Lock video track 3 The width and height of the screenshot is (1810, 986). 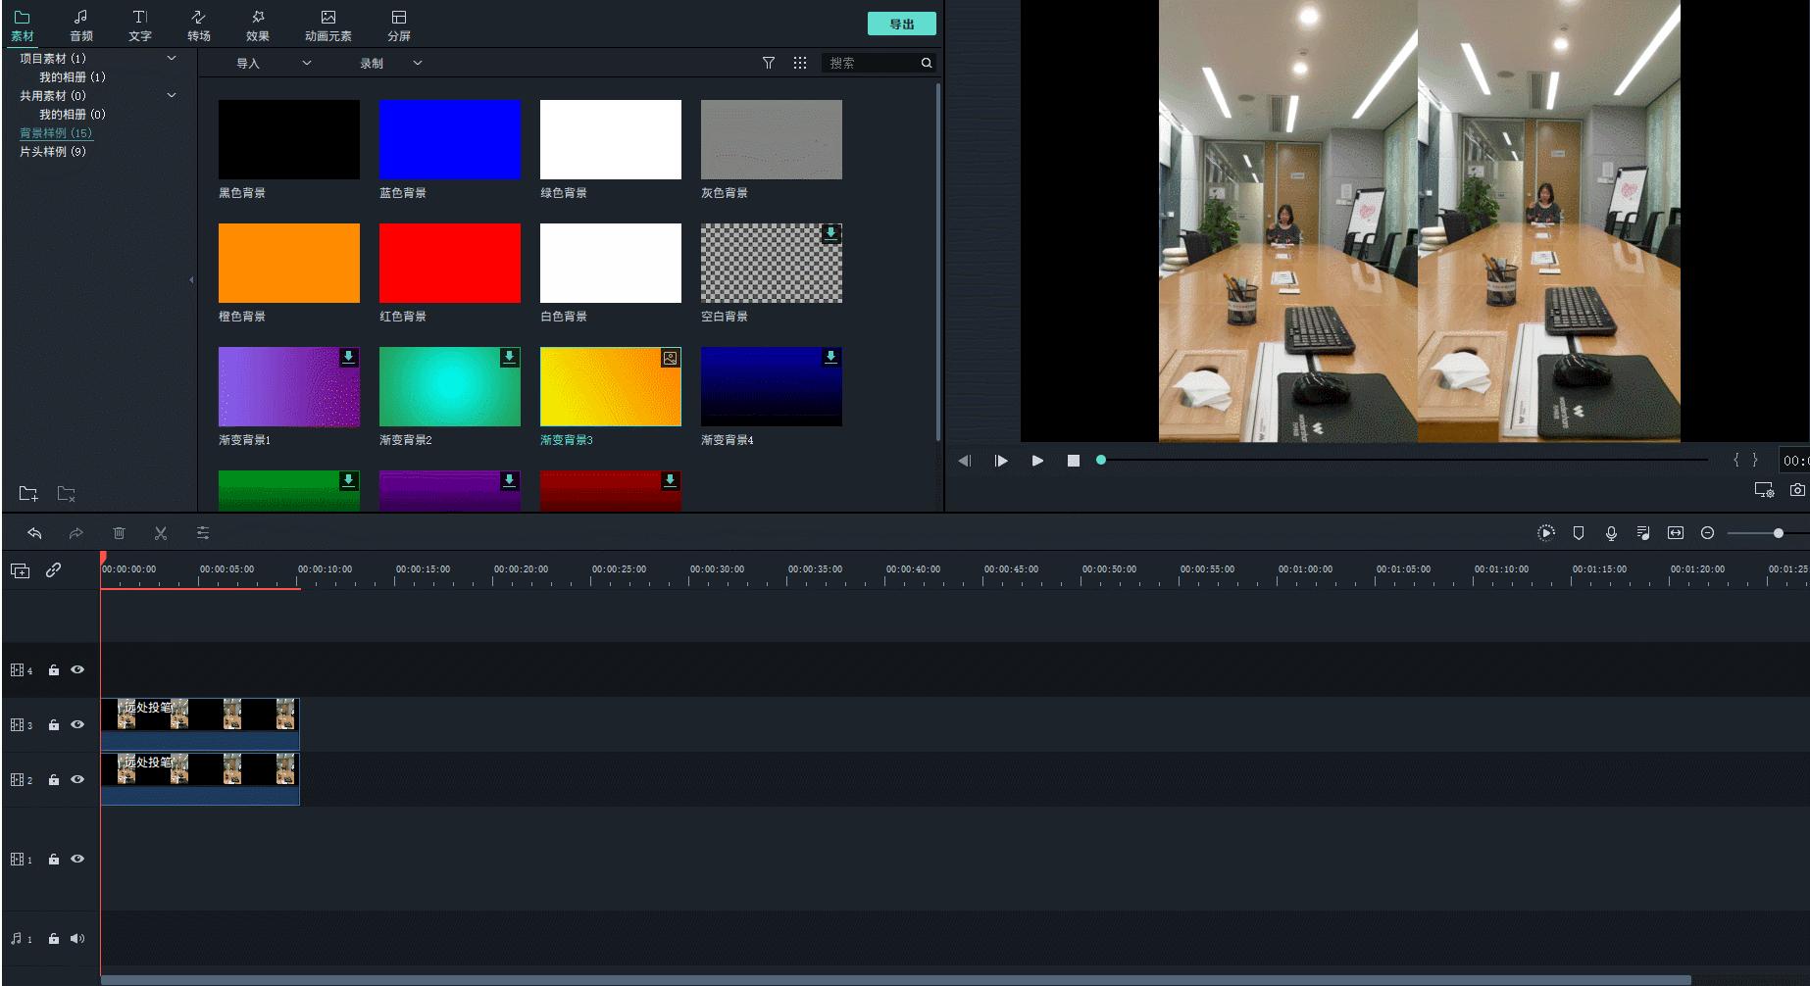coord(54,725)
